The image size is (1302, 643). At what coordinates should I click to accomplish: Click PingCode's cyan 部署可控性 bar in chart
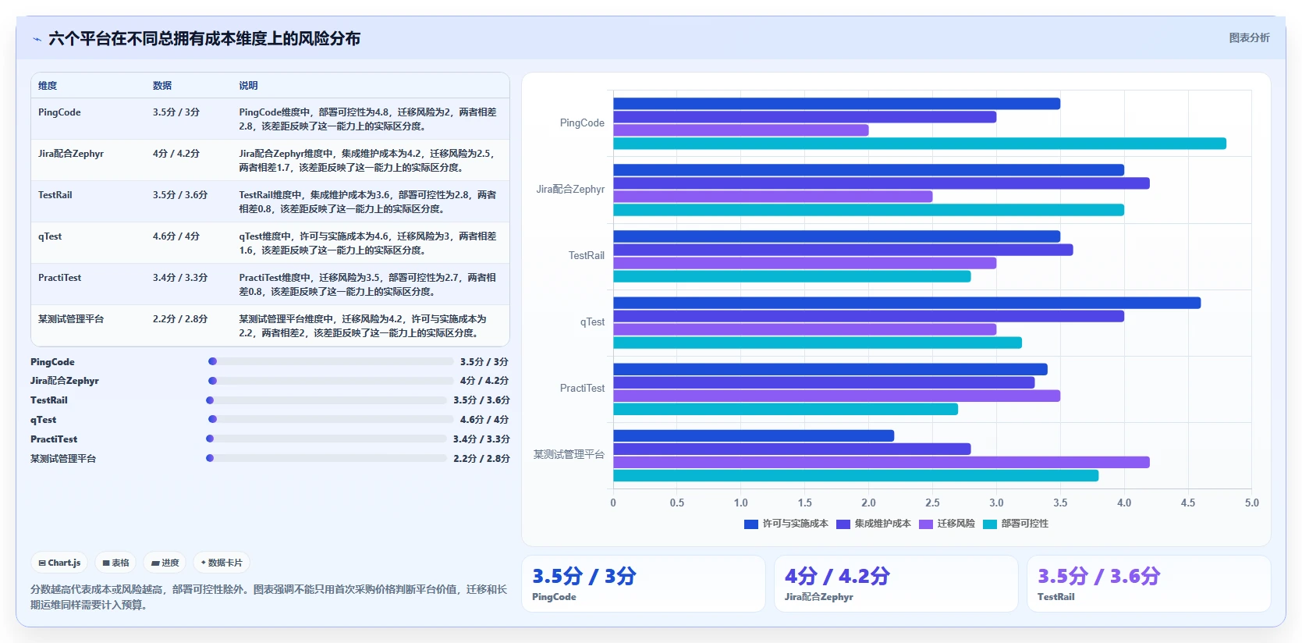tap(920, 144)
